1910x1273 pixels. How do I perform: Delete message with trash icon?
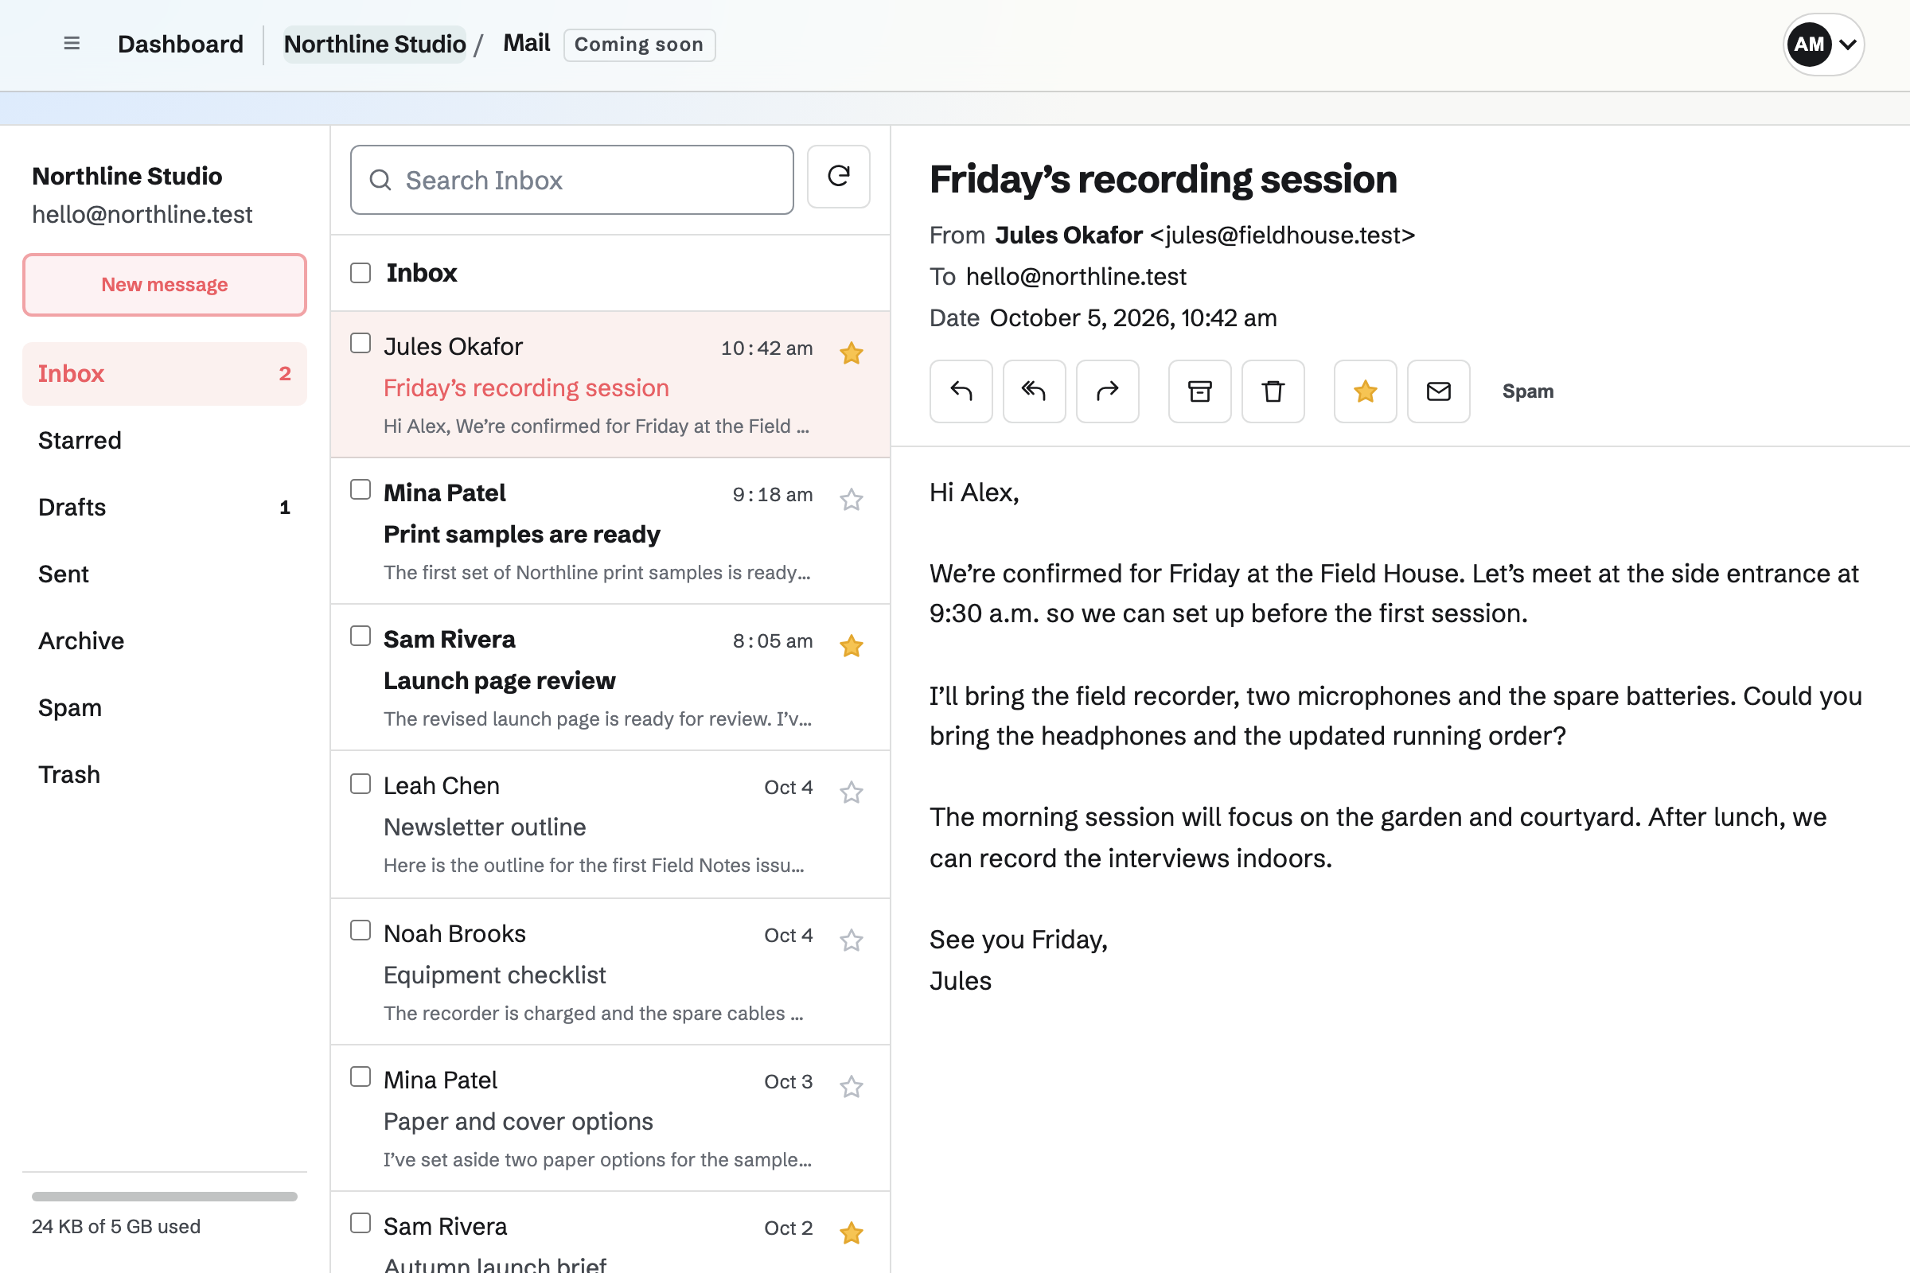tap(1273, 391)
